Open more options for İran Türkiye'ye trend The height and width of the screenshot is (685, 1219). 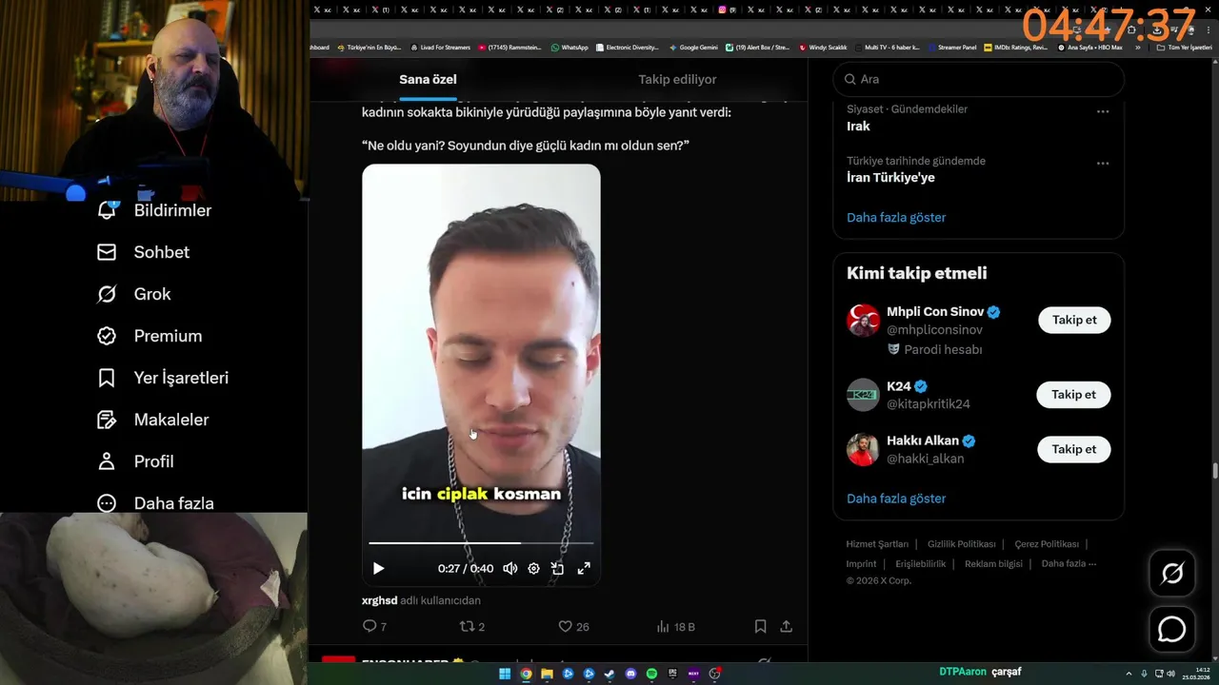coord(1103,163)
